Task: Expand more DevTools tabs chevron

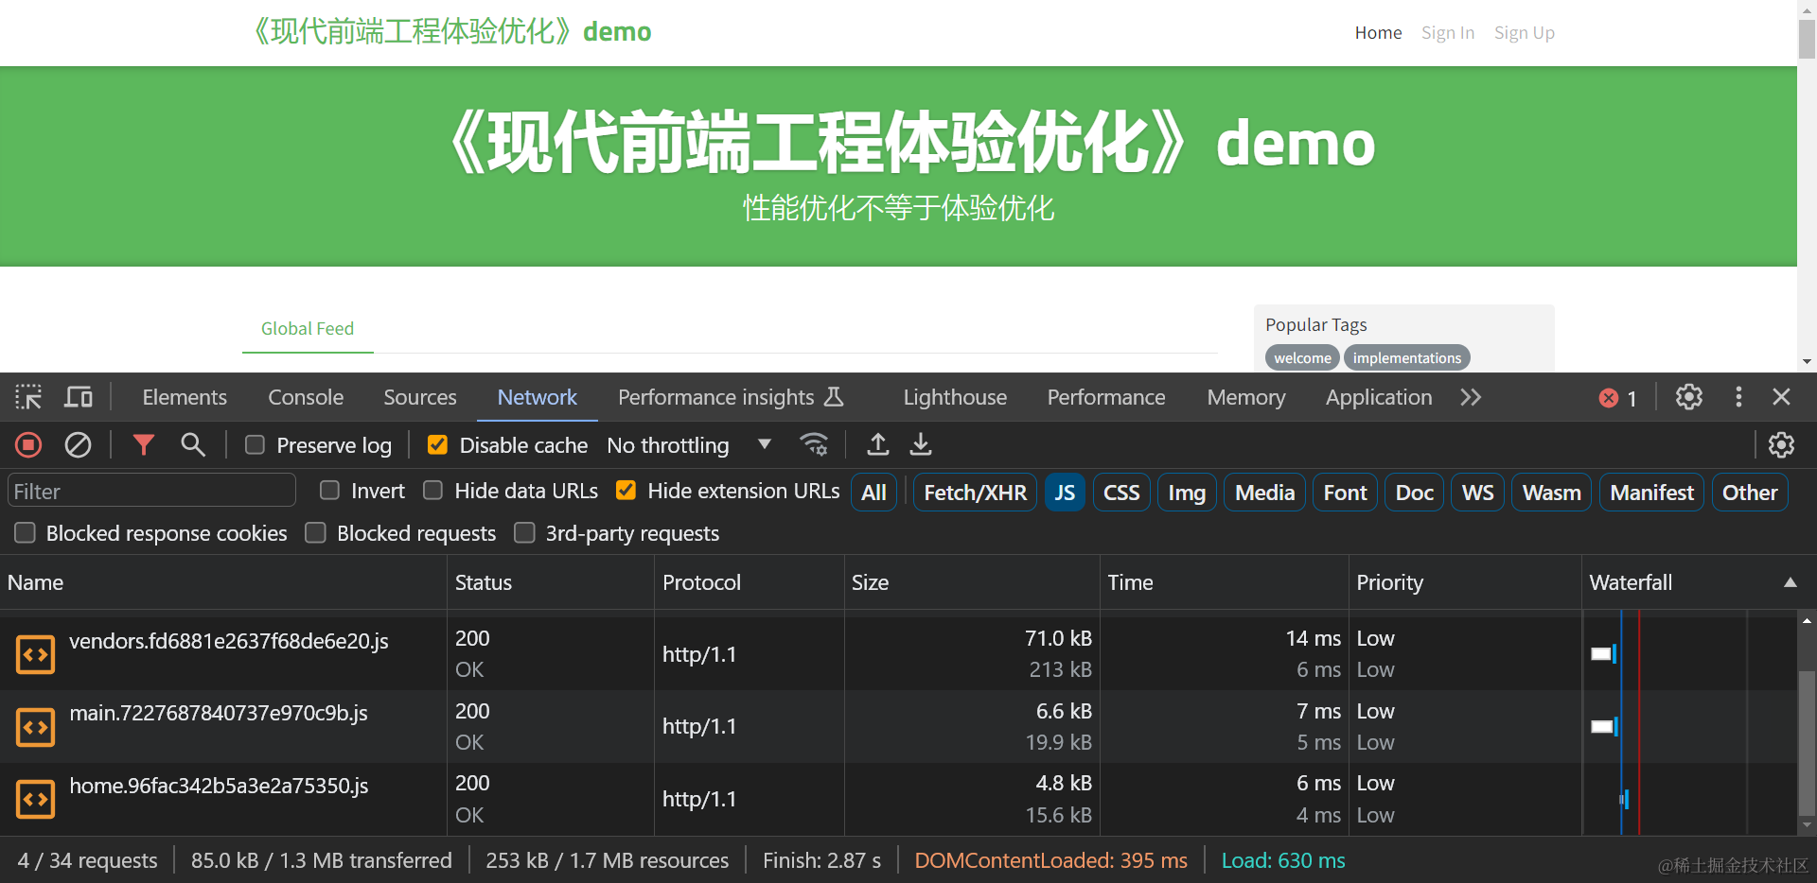Action: 1470,397
